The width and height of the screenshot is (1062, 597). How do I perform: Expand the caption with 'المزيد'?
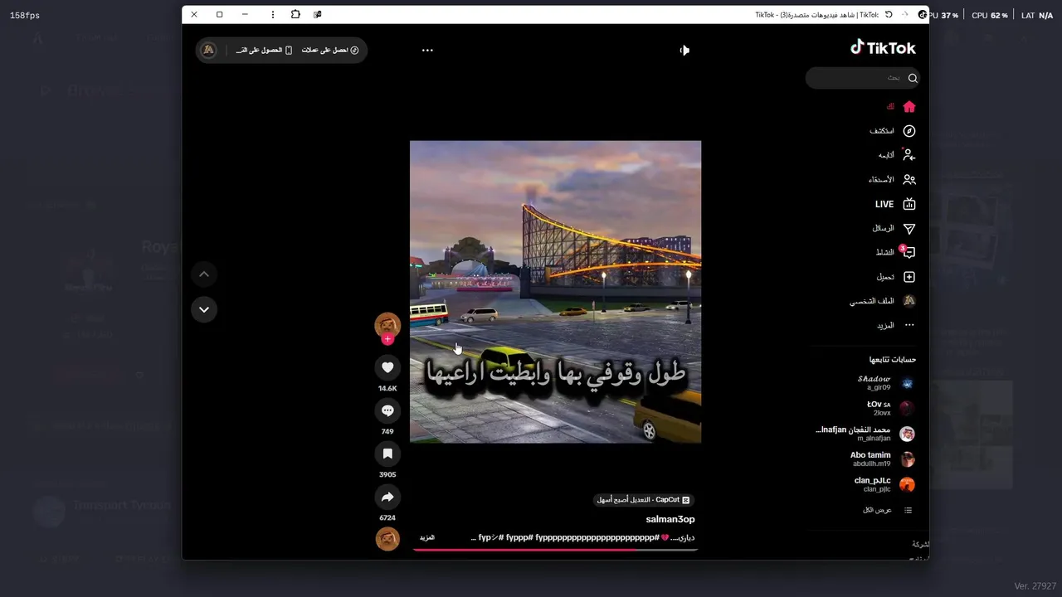pos(427,537)
